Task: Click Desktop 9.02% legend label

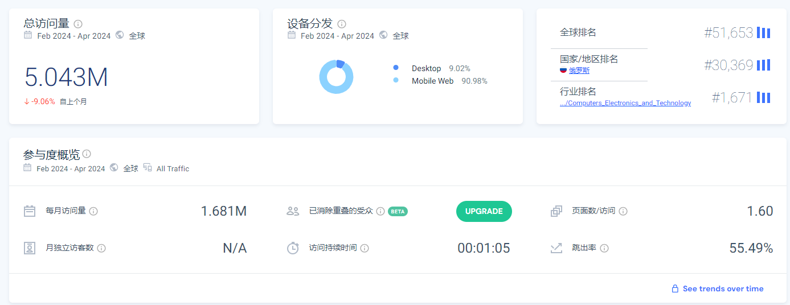Action: pyautogui.click(x=441, y=68)
